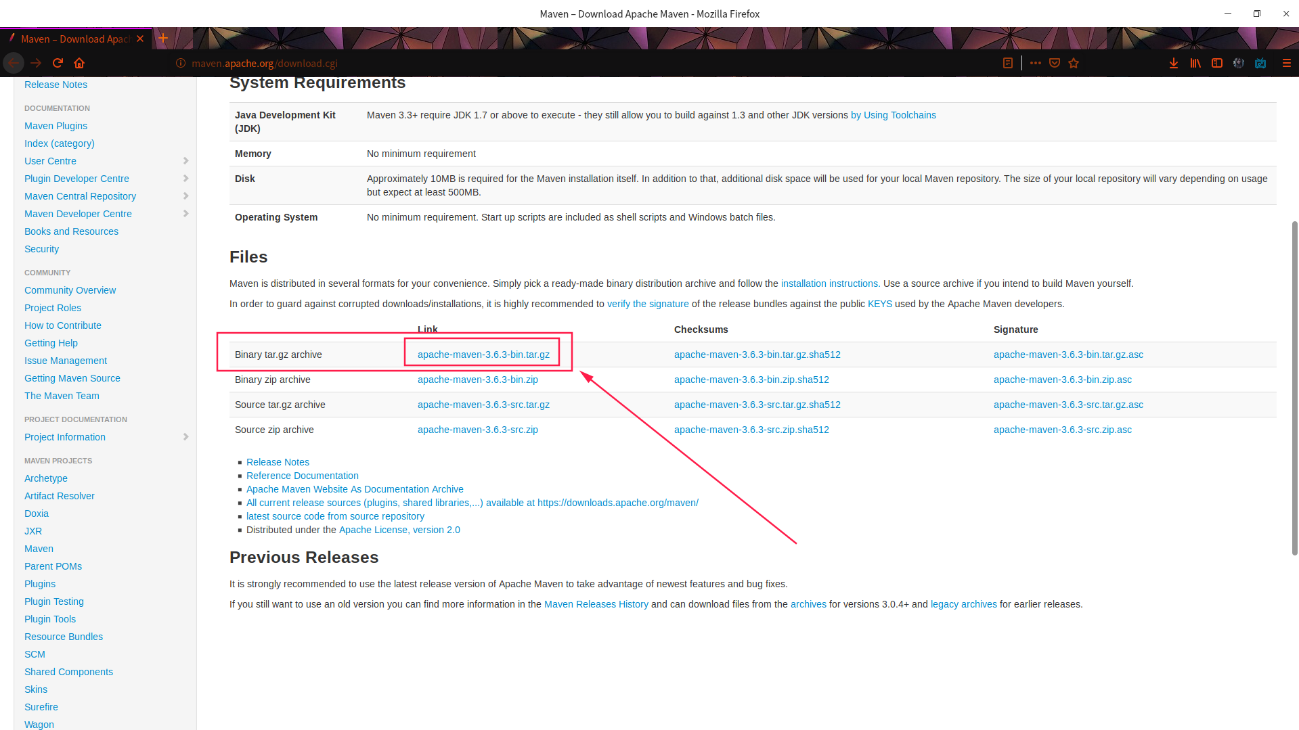Open Maven Releases History link
Image resolution: width=1299 pixels, height=730 pixels.
(x=596, y=604)
